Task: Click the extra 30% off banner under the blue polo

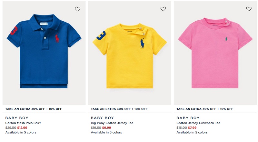Action: click(34, 109)
